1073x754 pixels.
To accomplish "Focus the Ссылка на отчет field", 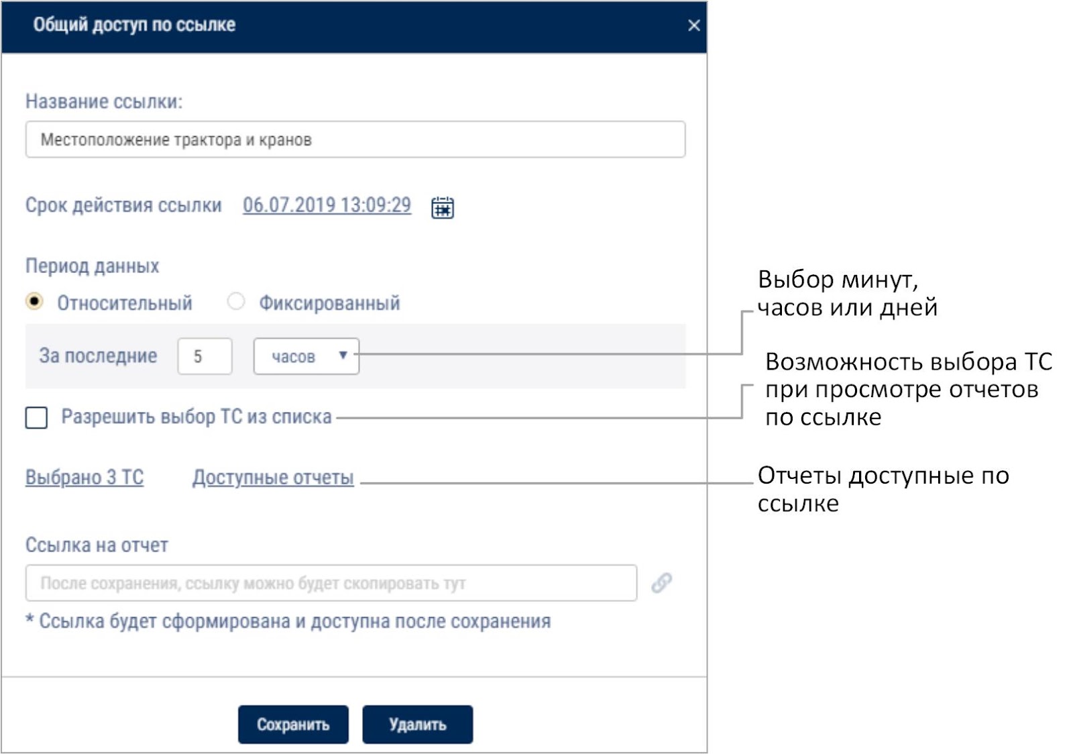I will [331, 583].
